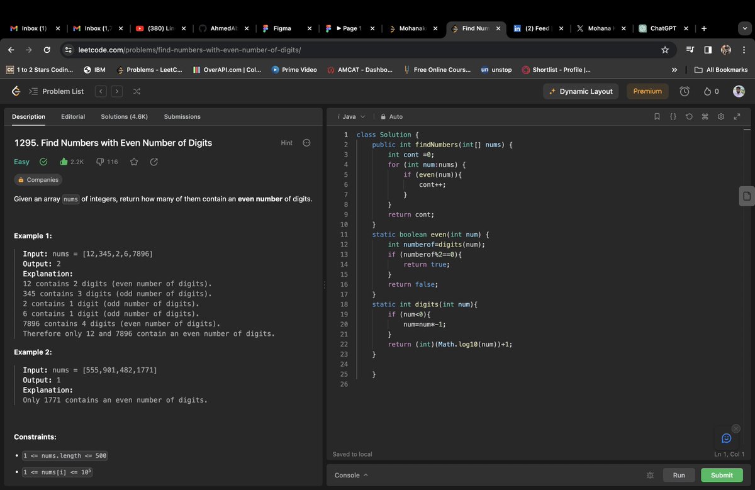Click the Run button
Image resolution: width=755 pixels, height=490 pixels.
[x=679, y=475]
